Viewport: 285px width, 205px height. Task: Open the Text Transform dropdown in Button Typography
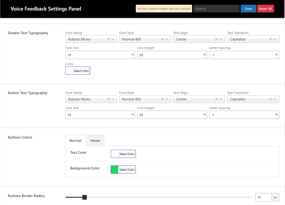(274, 99)
